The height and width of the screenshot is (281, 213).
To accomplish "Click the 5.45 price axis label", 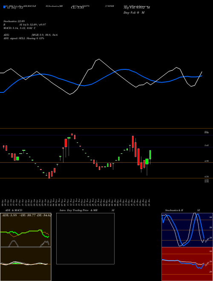I will 206,146.
